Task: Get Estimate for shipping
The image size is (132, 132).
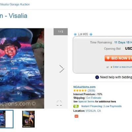Action: 94,98
